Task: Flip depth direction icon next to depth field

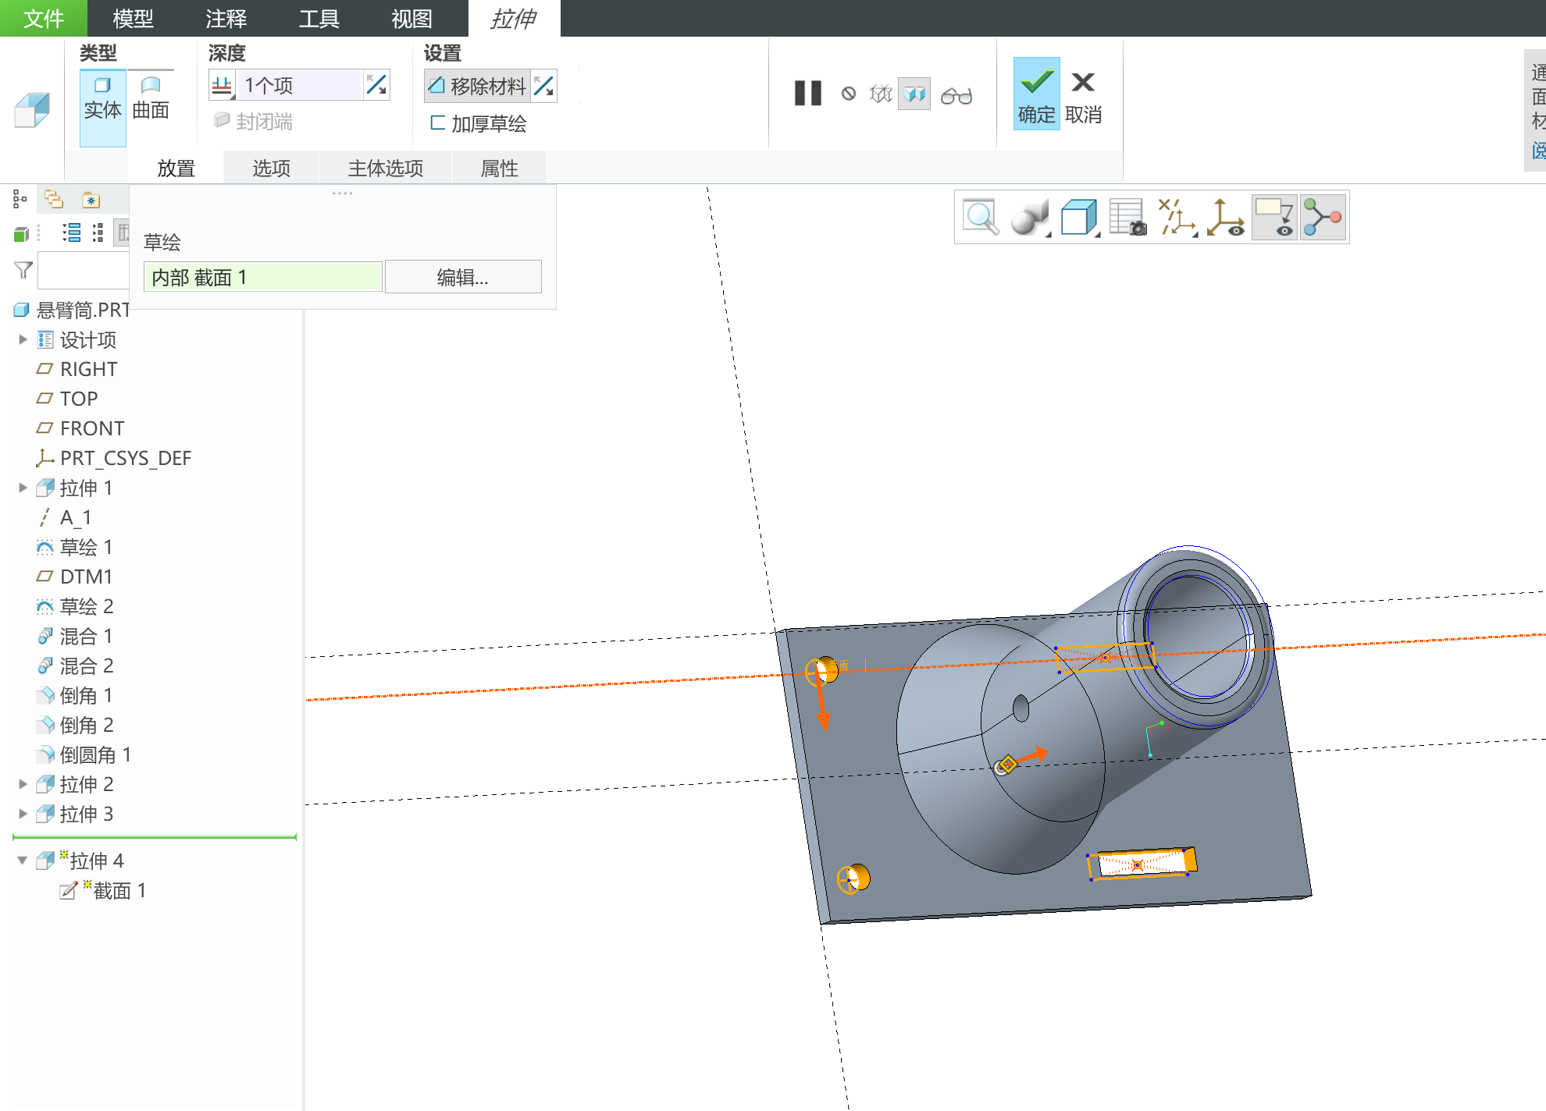Action: [377, 85]
